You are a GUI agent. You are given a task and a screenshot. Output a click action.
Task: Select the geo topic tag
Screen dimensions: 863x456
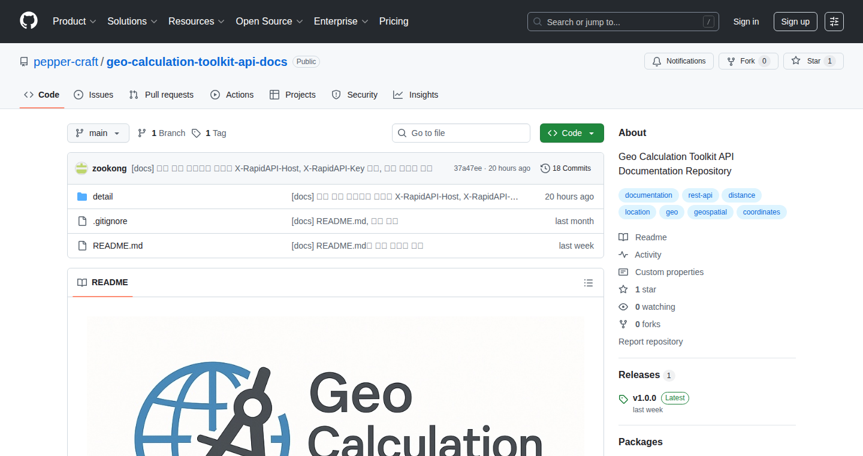[x=672, y=212]
